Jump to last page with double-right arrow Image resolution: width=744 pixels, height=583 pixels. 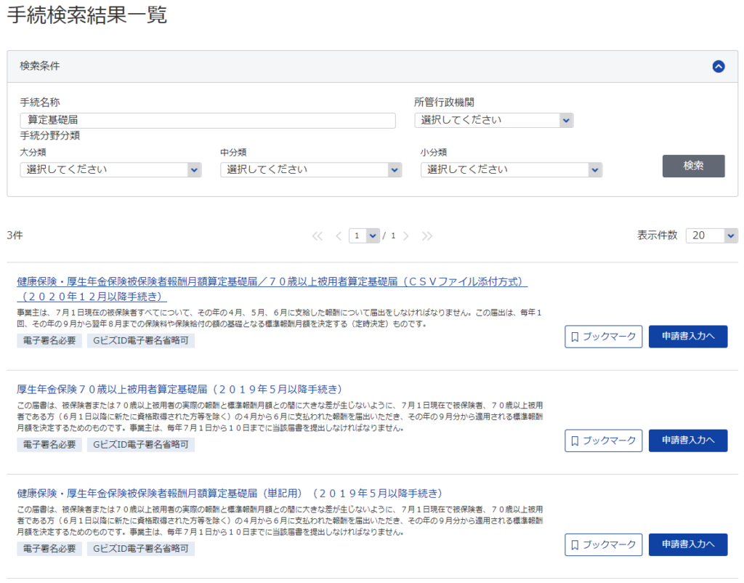click(x=427, y=236)
